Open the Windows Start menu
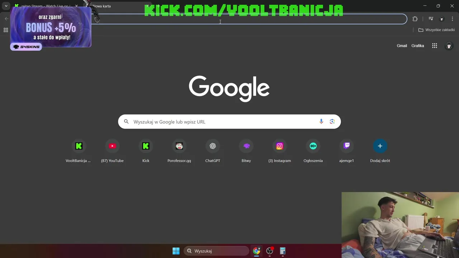Viewport: 459px width, 258px height. [176, 251]
